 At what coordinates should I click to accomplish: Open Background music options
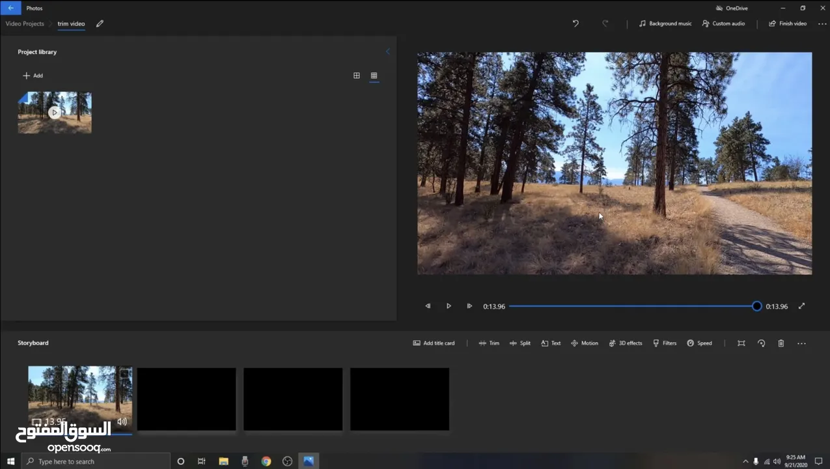[x=665, y=23]
